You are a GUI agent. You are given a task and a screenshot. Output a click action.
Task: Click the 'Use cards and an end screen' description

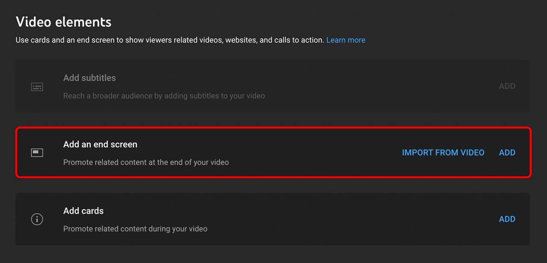170,40
